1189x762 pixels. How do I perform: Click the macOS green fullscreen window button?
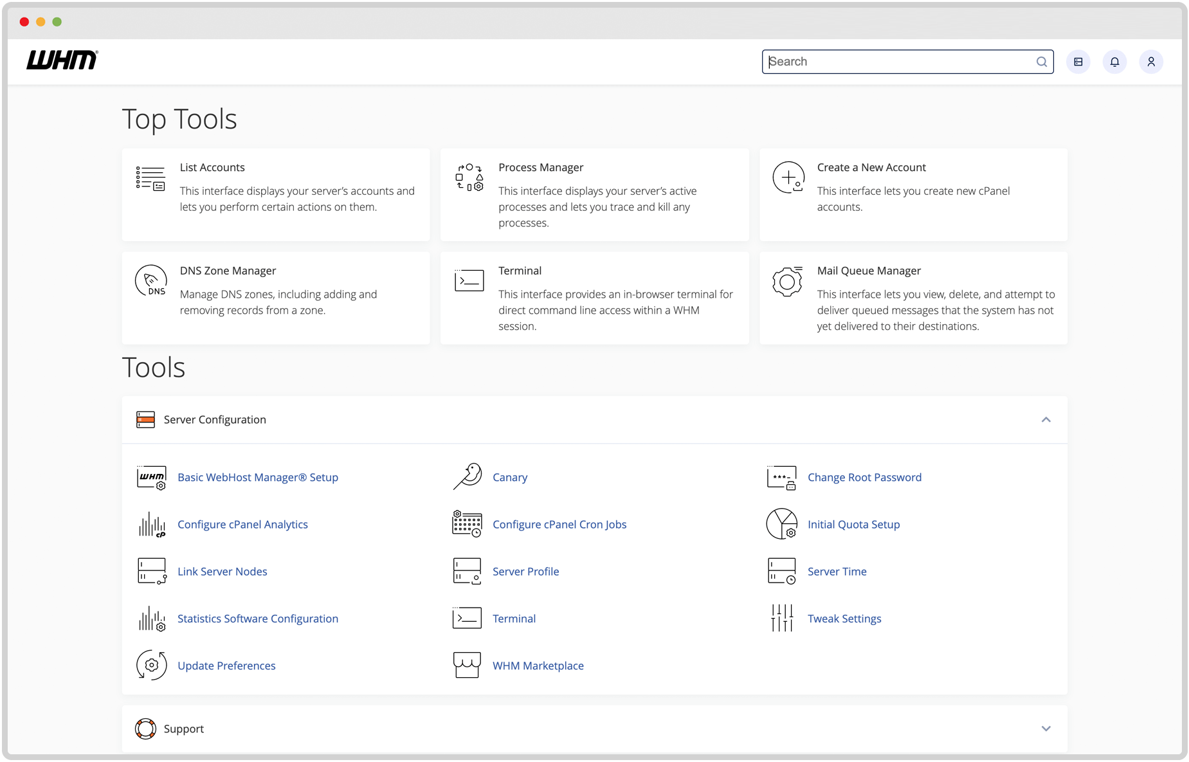(57, 22)
